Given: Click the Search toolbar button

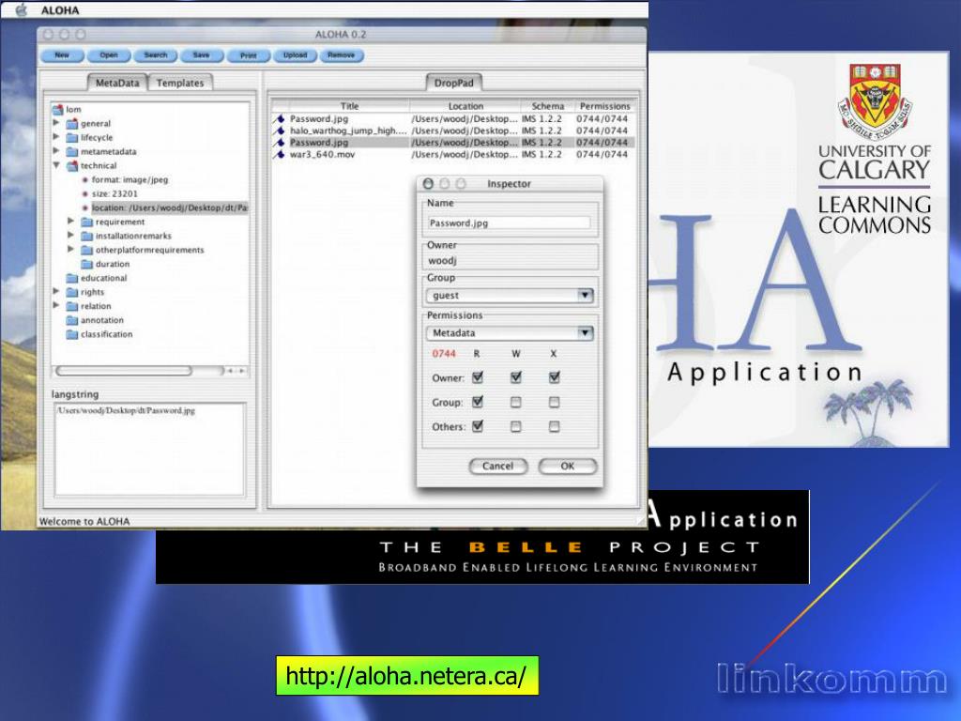Looking at the screenshot, I should pos(156,55).
